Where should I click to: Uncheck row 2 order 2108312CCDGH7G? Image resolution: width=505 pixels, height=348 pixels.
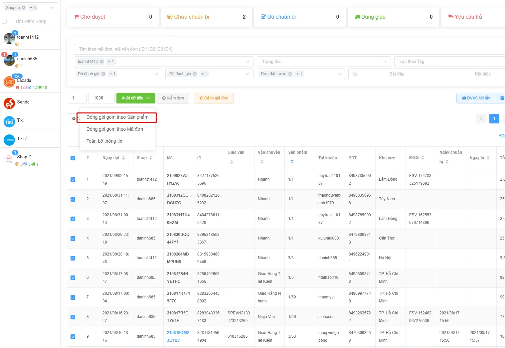[x=73, y=199]
